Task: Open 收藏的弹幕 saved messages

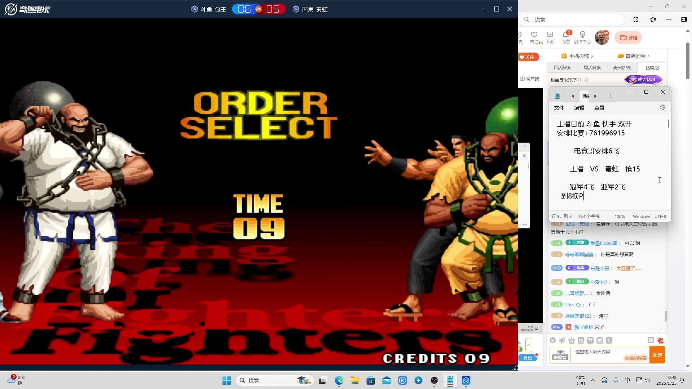Action: [x=635, y=358]
